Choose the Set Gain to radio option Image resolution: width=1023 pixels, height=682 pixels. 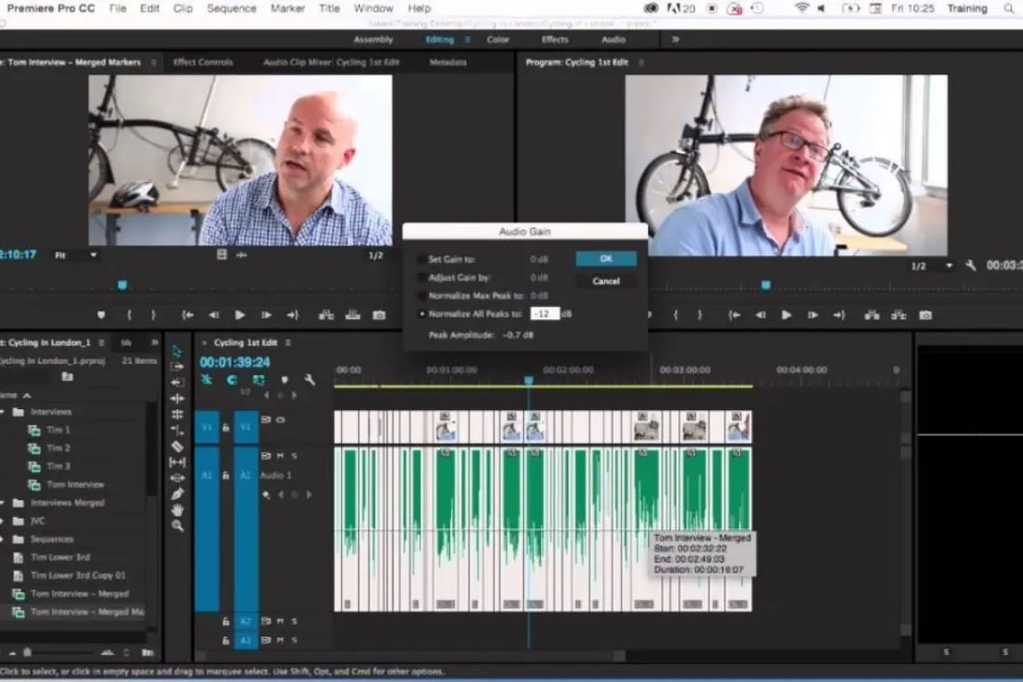[422, 259]
